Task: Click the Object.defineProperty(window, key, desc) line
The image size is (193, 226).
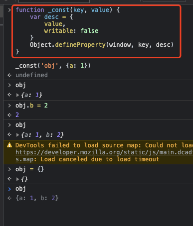Action: 102,45
